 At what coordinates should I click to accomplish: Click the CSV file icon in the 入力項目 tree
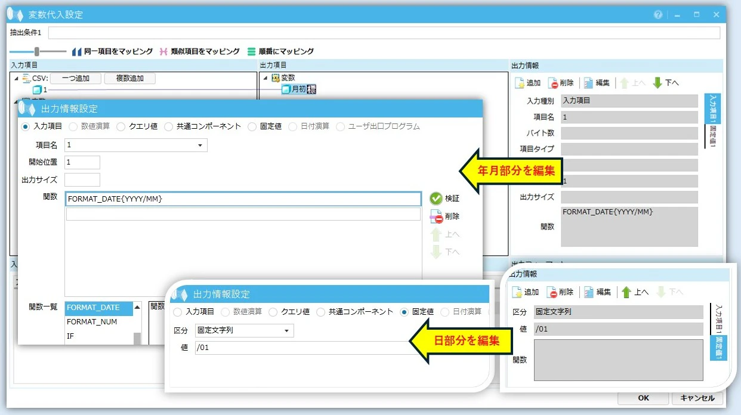(26, 78)
